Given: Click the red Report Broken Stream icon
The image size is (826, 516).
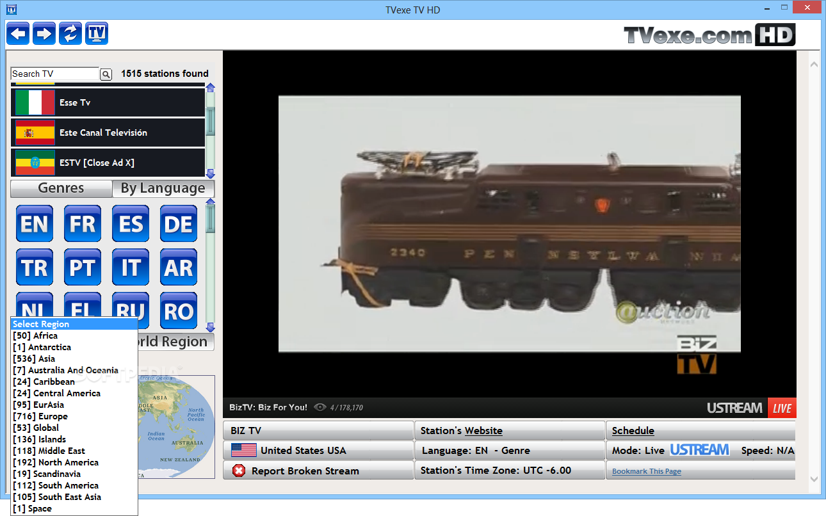Looking at the screenshot, I should point(239,471).
